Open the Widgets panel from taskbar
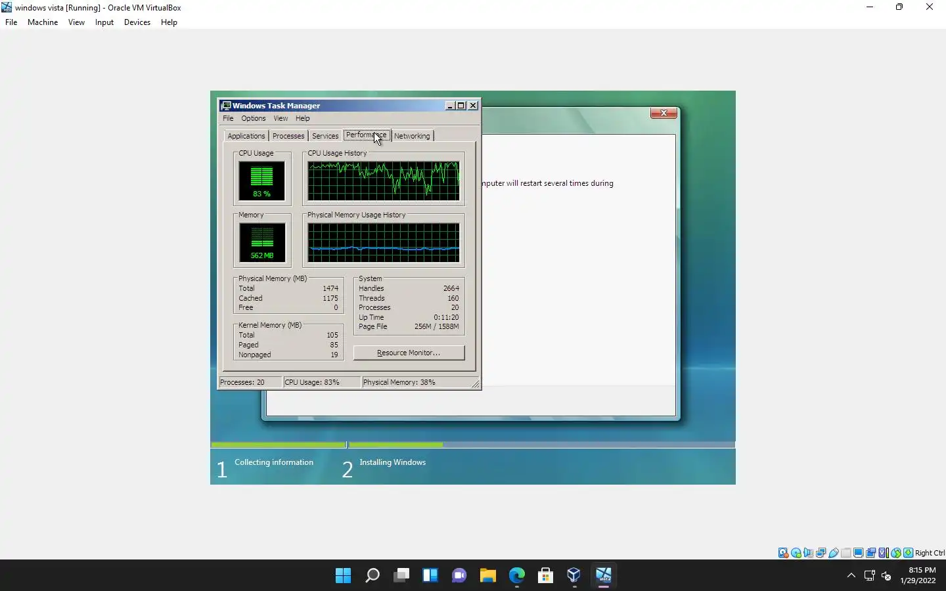 430,576
